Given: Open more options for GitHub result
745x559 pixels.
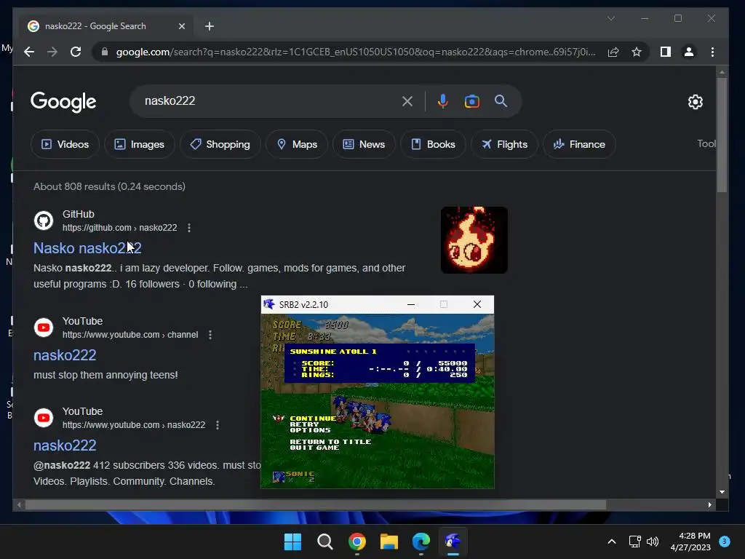Looking at the screenshot, I should click(x=189, y=228).
